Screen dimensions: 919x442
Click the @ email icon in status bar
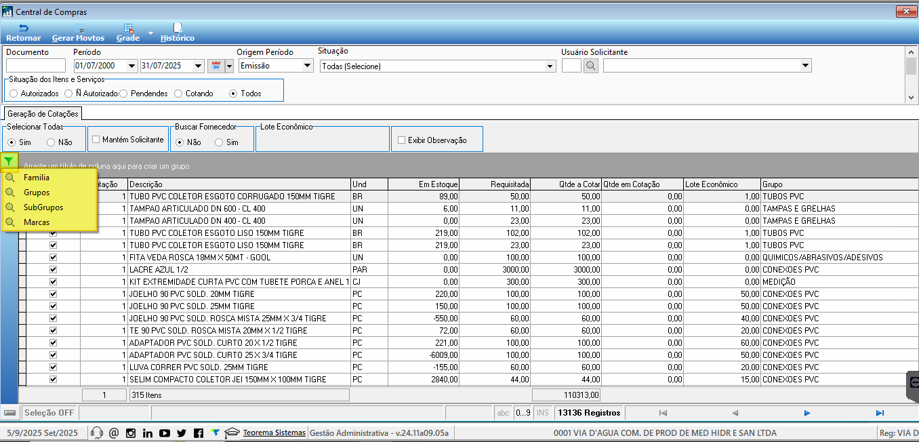point(114,433)
